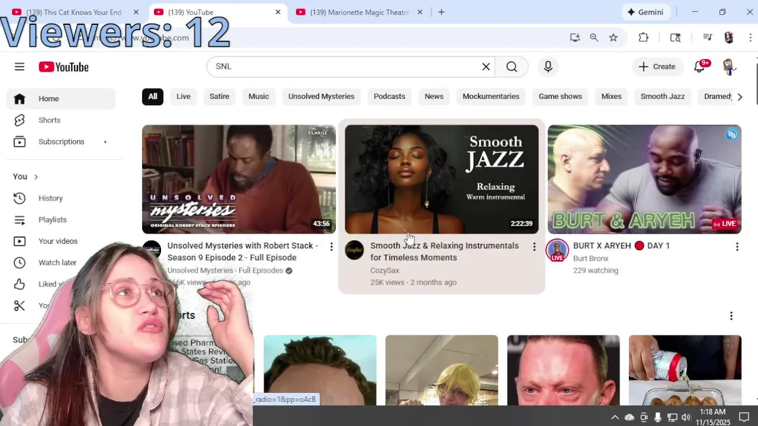Open BURT X ARYEH DAY 1 title
The image size is (758, 426).
(621, 246)
